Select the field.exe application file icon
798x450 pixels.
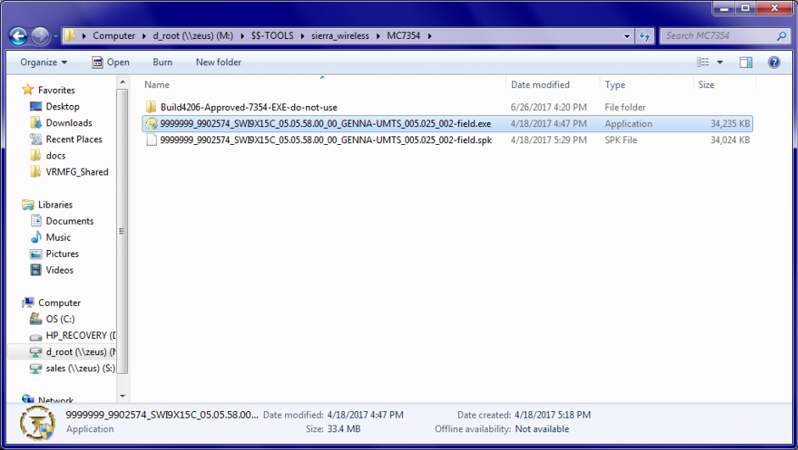coord(152,124)
